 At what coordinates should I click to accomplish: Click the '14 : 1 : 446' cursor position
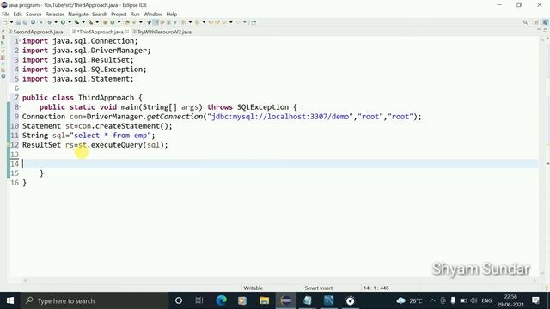376,288
